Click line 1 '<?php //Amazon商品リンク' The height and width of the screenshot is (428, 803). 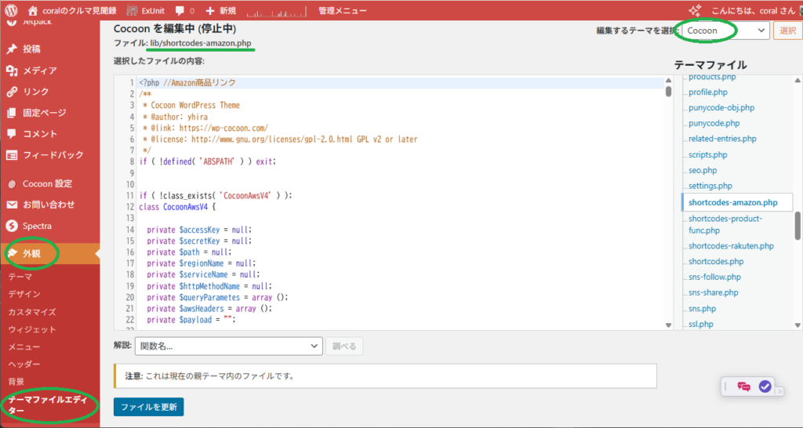[187, 82]
